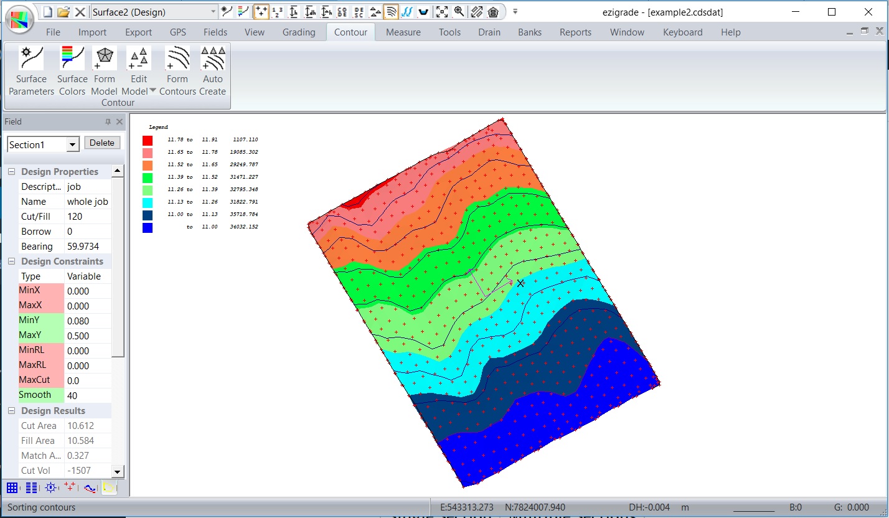This screenshot has width=889, height=518.
Task: Click the zoom extents toolbar icon
Action: pos(441,12)
